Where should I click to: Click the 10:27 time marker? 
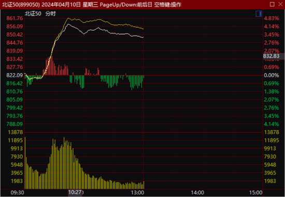75,192
